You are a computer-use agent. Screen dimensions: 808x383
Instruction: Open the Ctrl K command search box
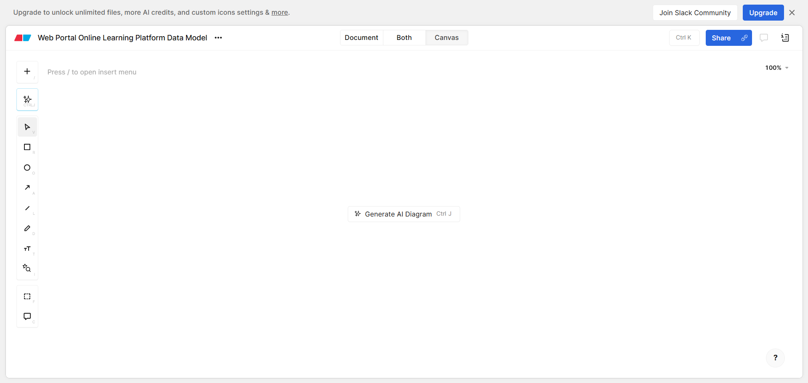coord(684,38)
